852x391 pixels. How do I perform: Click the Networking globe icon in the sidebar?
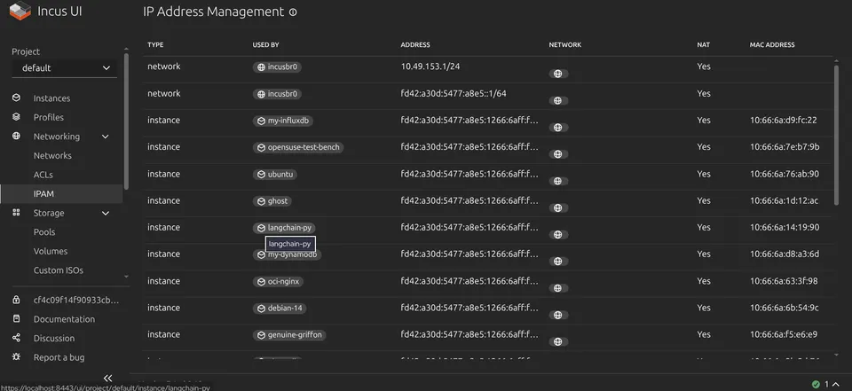[x=16, y=137]
